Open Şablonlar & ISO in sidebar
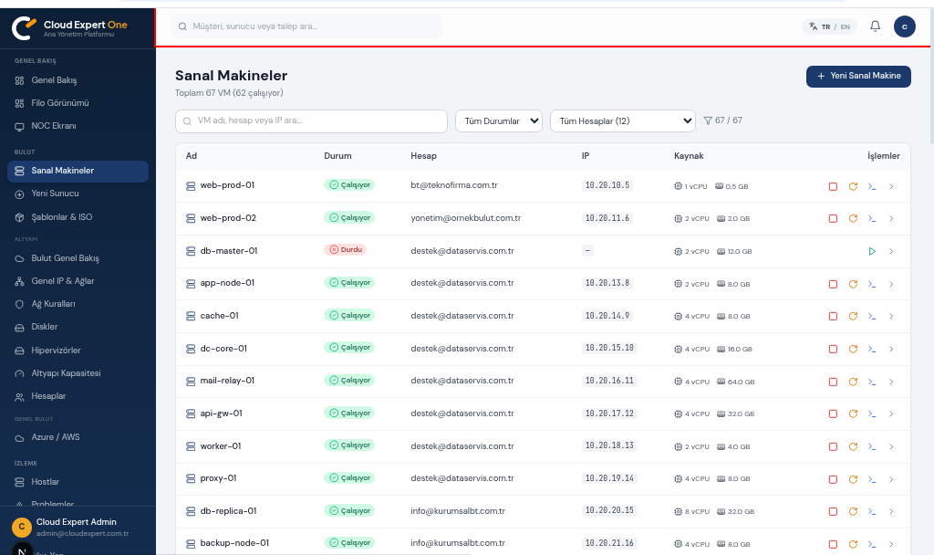This screenshot has width=934, height=555. tap(78, 217)
